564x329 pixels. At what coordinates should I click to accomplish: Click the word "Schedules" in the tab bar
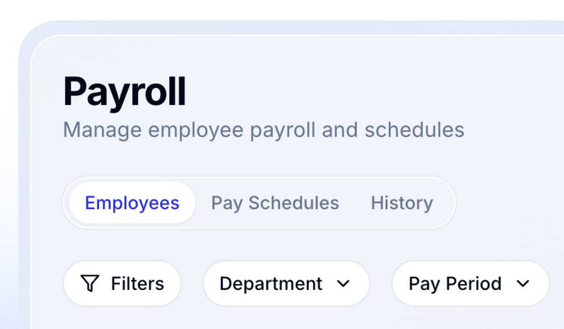click(293, 203)
